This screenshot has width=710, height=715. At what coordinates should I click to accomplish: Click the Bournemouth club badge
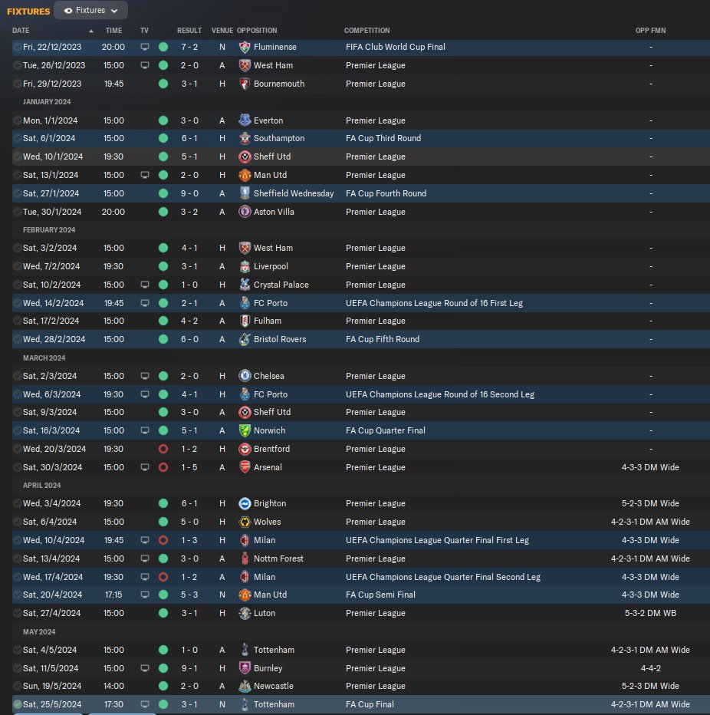point(245,84)
